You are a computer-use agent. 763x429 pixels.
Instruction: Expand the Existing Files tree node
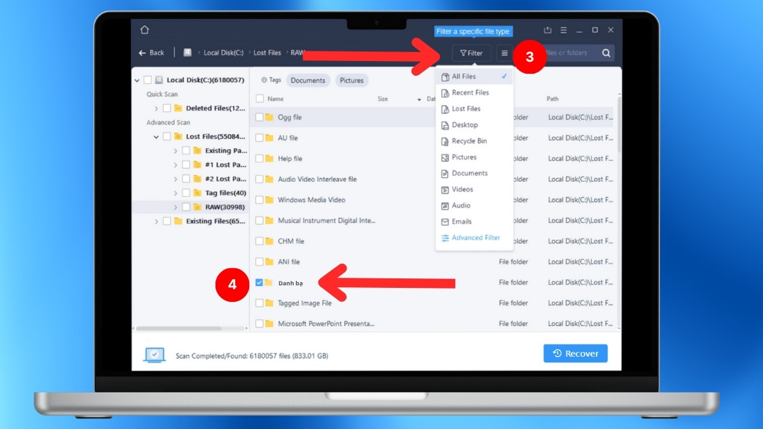(x=156, y=221)
